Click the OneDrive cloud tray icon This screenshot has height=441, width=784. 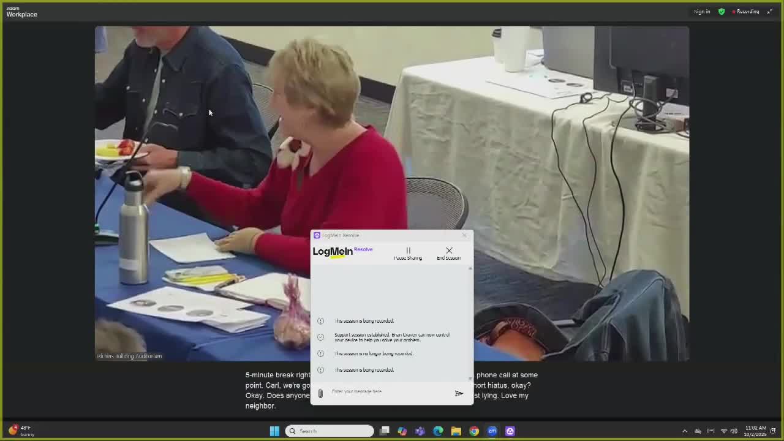698,431
